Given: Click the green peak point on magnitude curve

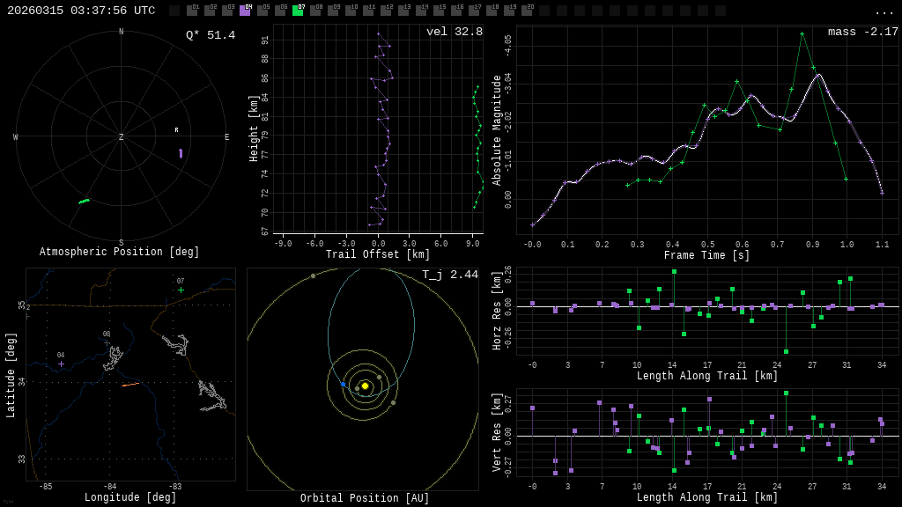Looking at the screenshot, I should 802,33.
